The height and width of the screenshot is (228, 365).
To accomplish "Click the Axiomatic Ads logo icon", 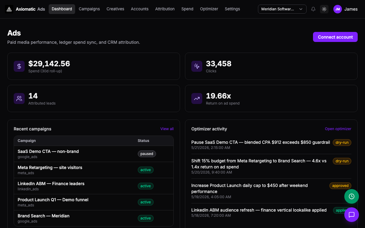I will (9, 9).
